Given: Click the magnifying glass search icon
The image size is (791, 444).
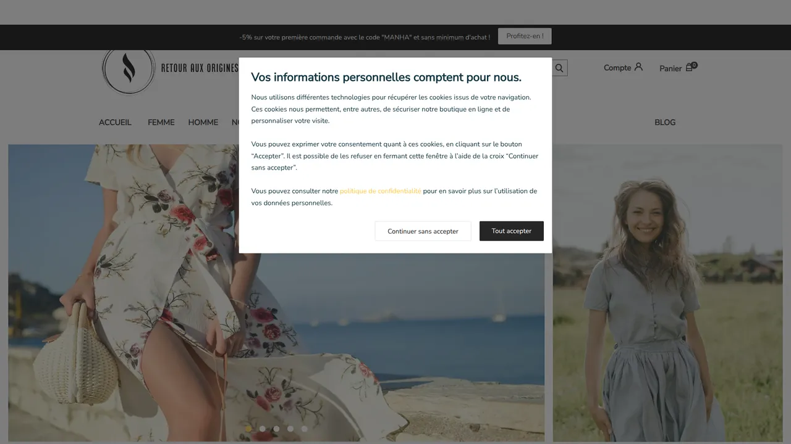Looking at the screenshot, I should (x=559, y=68).
